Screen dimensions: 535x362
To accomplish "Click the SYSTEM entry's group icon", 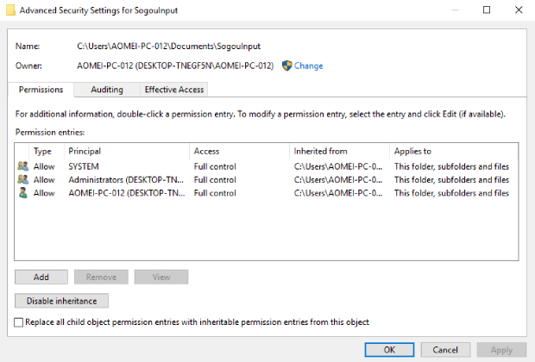I will (22, 165).
